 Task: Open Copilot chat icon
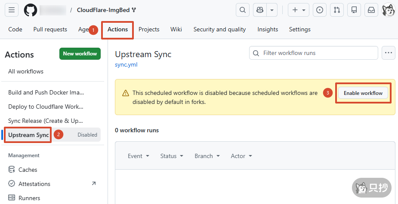(x=259, y=10)
